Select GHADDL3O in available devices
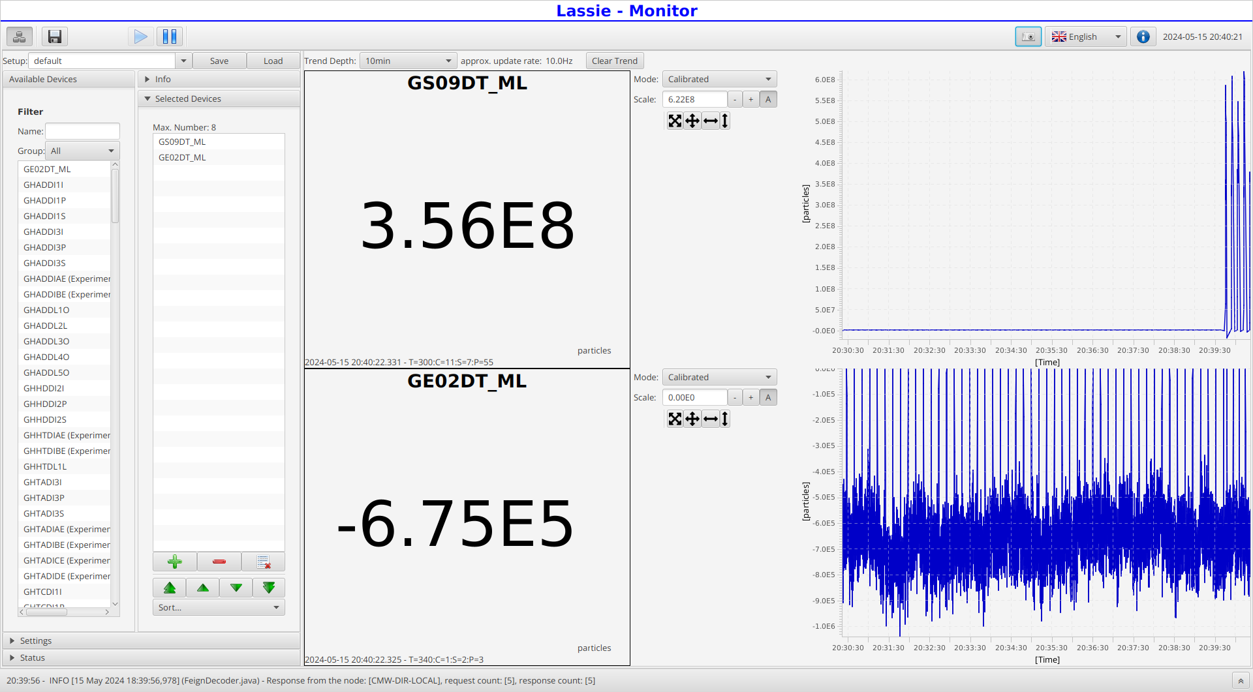Image resolution: width=1253 pixels, height=692 pixels. 65,341
